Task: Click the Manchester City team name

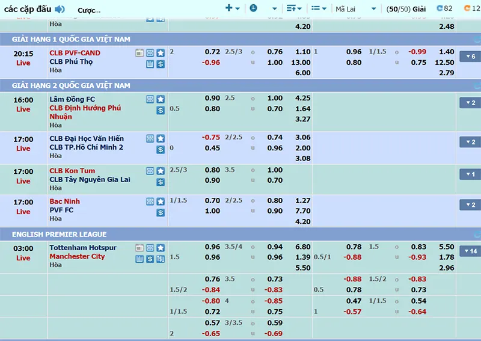Action: [x=78, y=256]
